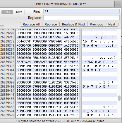Go to Previous match
122x123 pixels.
click(x=96, y=24)
